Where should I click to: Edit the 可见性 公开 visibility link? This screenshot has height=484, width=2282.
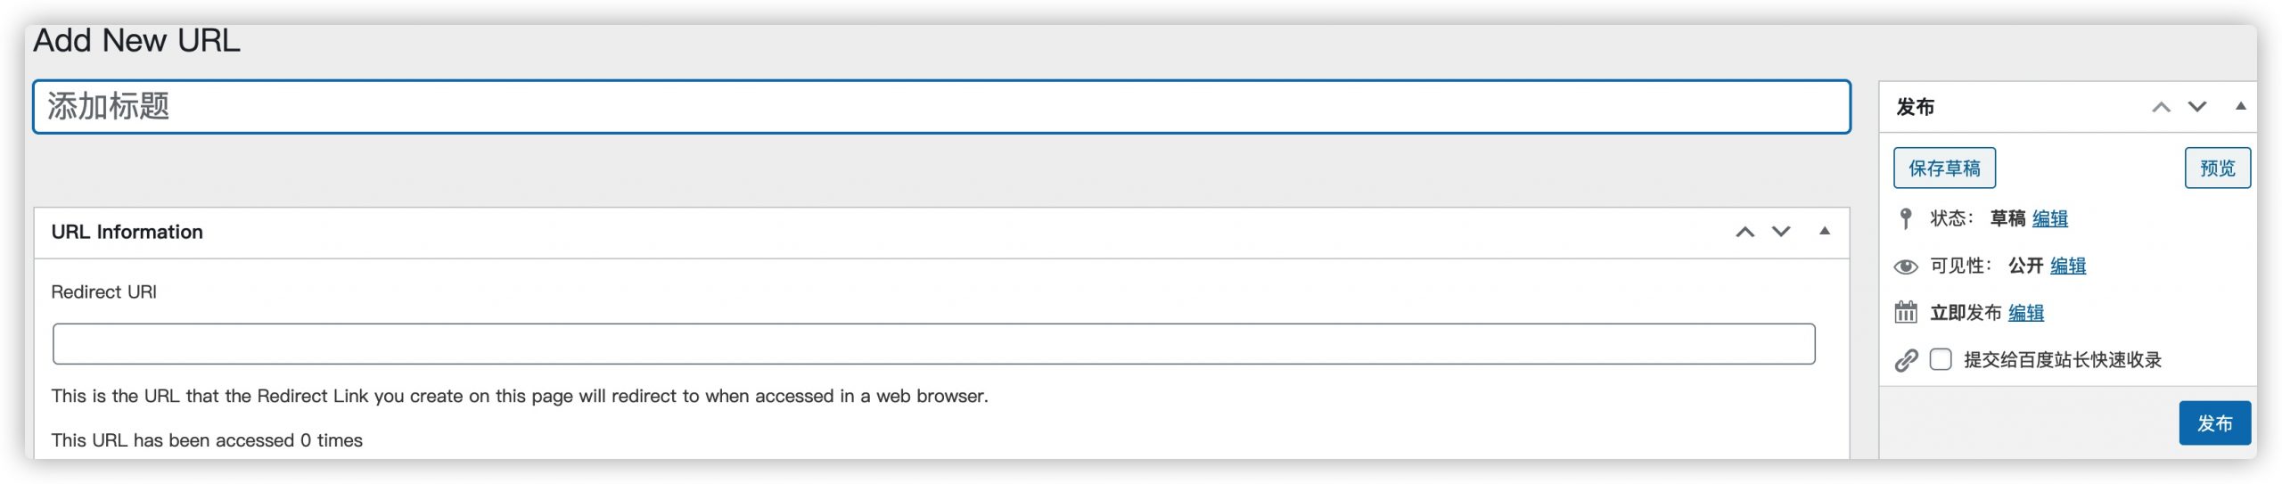[x=2067, y=266]
